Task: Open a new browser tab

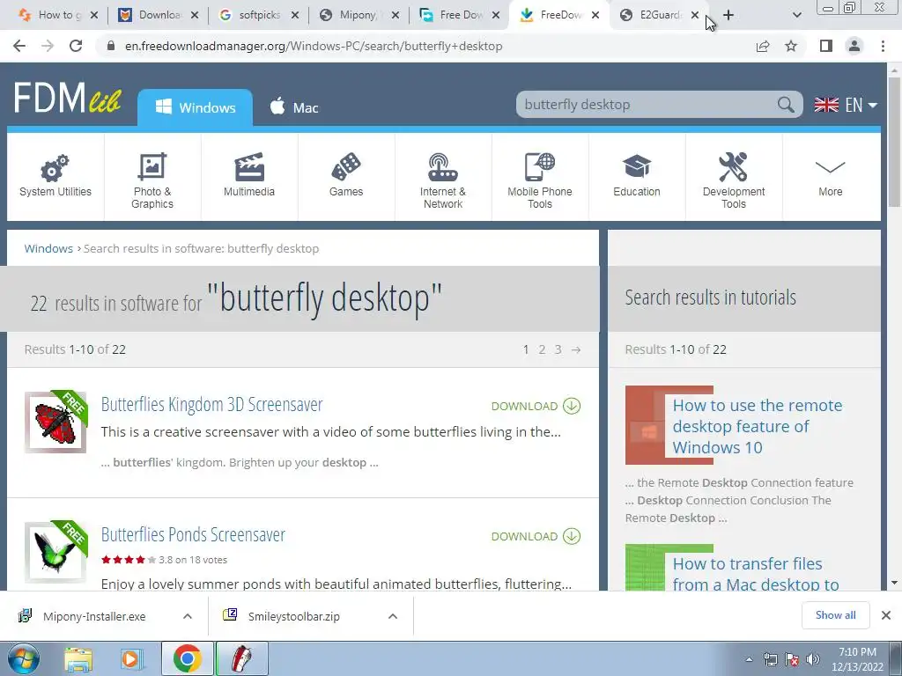Action: pos(728,15)
